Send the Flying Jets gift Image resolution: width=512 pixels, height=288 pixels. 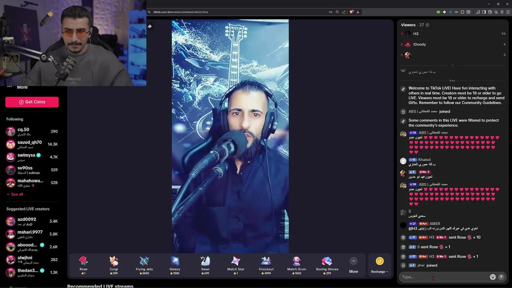point(144,266)
